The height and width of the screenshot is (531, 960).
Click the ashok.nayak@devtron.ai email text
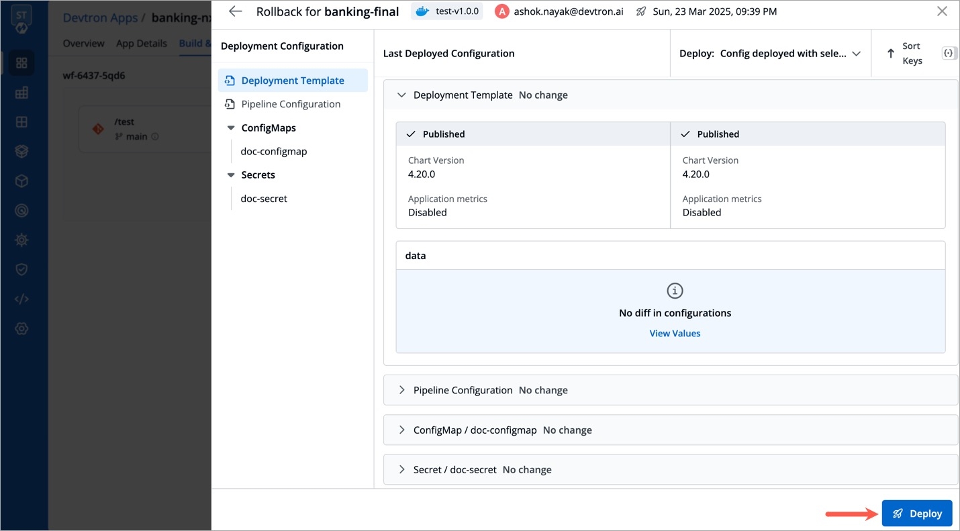coord(569,11)
